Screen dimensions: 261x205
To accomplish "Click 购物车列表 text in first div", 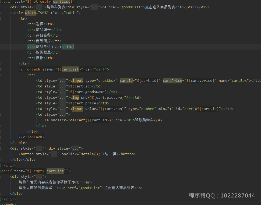I will click(56, 7).
